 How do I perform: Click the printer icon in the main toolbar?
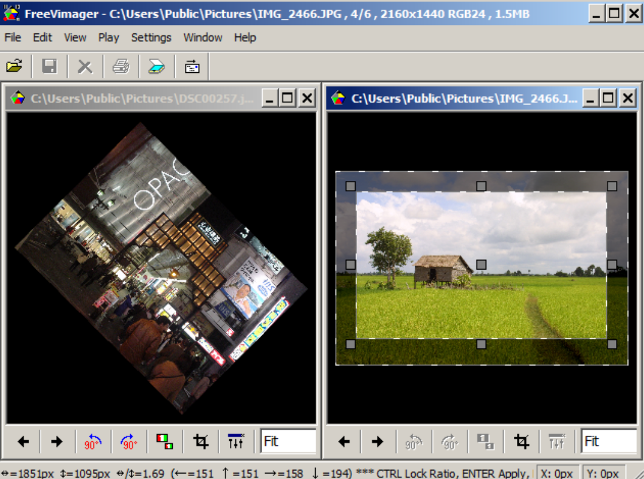121,67
